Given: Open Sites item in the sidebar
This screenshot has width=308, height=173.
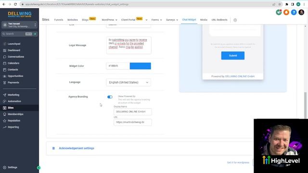Looking at the screenshot, I should 19,108.
